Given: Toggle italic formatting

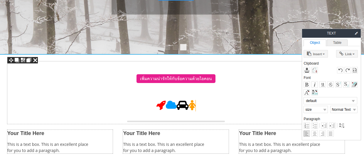Looking at the screenshot, I should click(x=315, y=84).
